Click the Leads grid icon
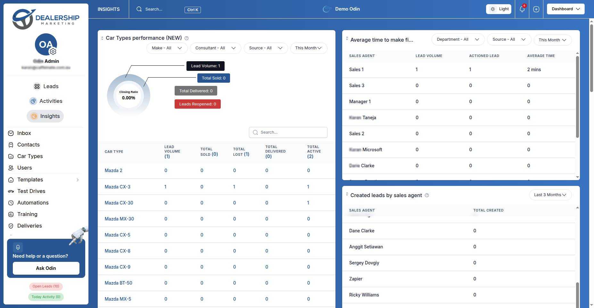594x308 pixels. coord(37,87)
